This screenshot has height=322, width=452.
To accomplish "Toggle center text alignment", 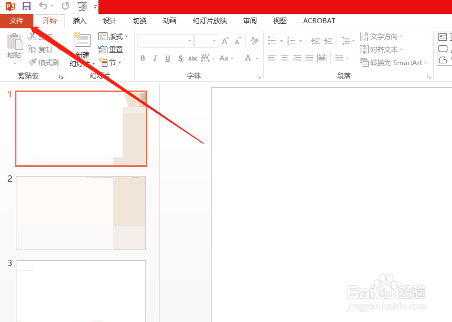I will [284, 58].
